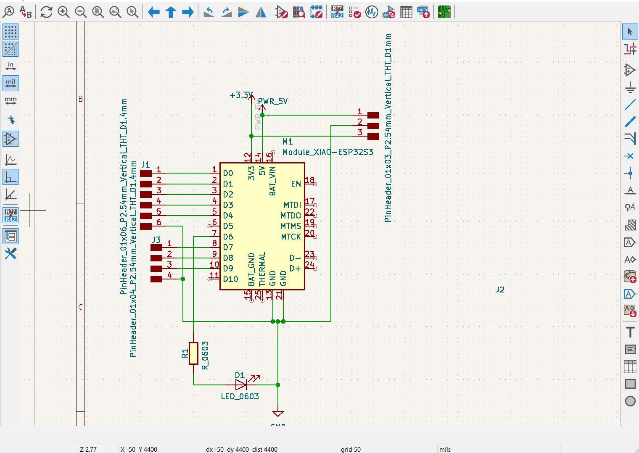The width and height of the screenshot is (639, 453).
Task: Mirror the selection with the flip tool
Action: (x=260, y=12)
